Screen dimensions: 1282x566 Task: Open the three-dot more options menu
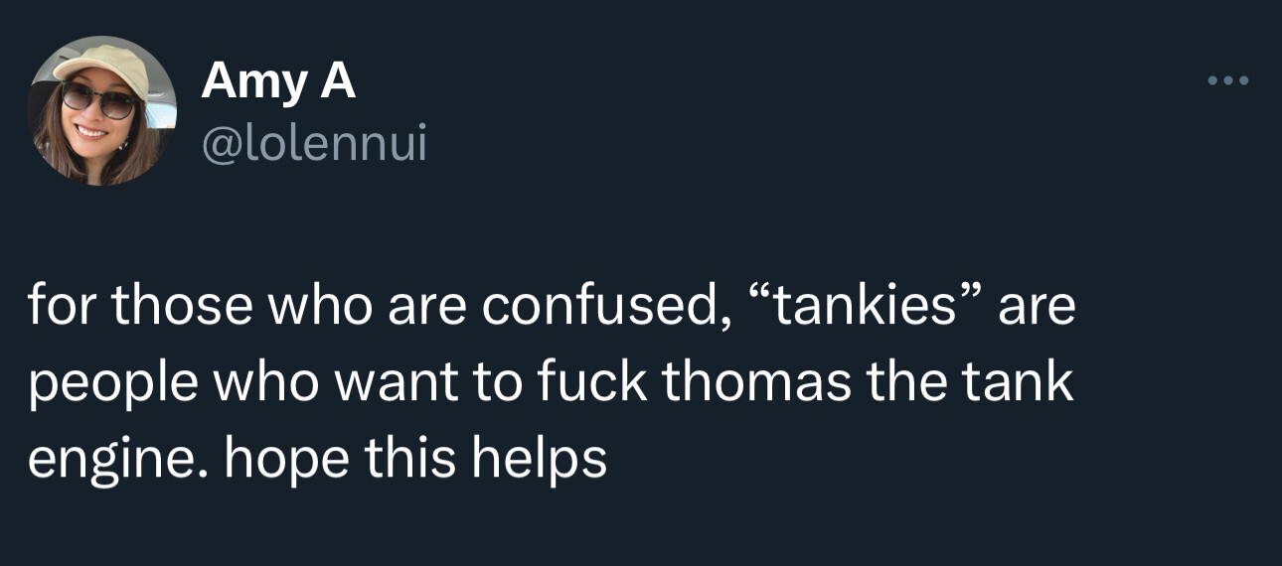tap(1226, 80)
